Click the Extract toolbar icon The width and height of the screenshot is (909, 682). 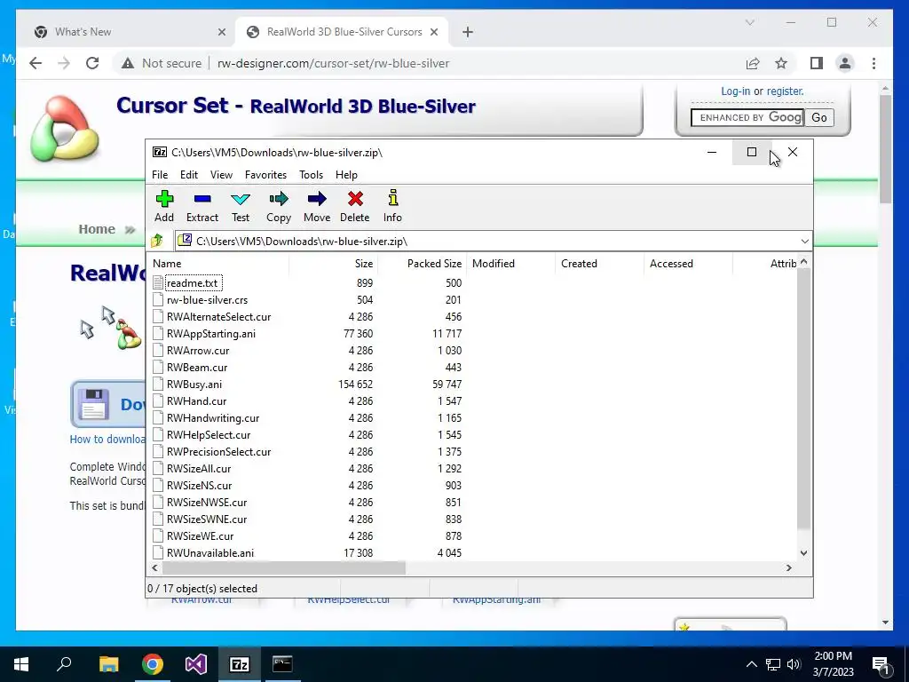(x=202, y=199)
